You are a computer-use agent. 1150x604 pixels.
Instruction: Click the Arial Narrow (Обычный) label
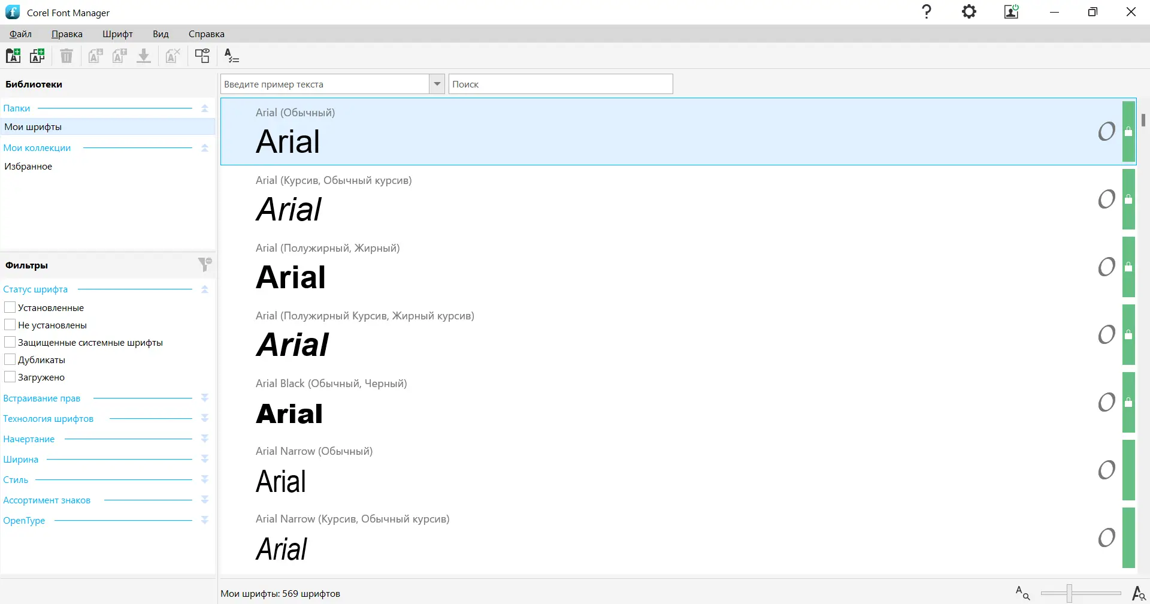point(314,451)
